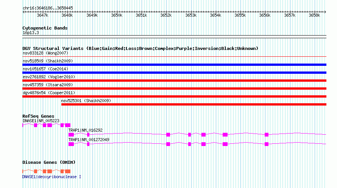Click the Cytogenetic Bands track title
This screenshot has width=337, height=188.
pos(45,28)
